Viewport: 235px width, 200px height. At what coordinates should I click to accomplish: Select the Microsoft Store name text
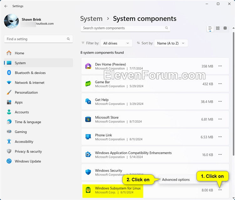tap(107, 117)
